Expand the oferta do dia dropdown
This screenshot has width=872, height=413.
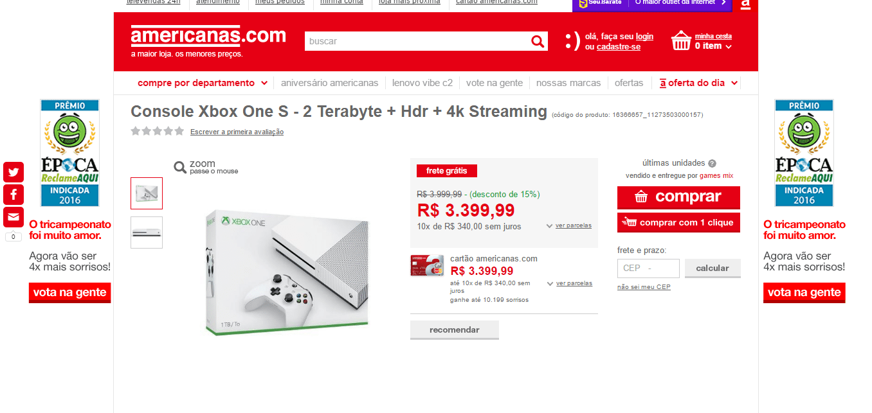699,83
